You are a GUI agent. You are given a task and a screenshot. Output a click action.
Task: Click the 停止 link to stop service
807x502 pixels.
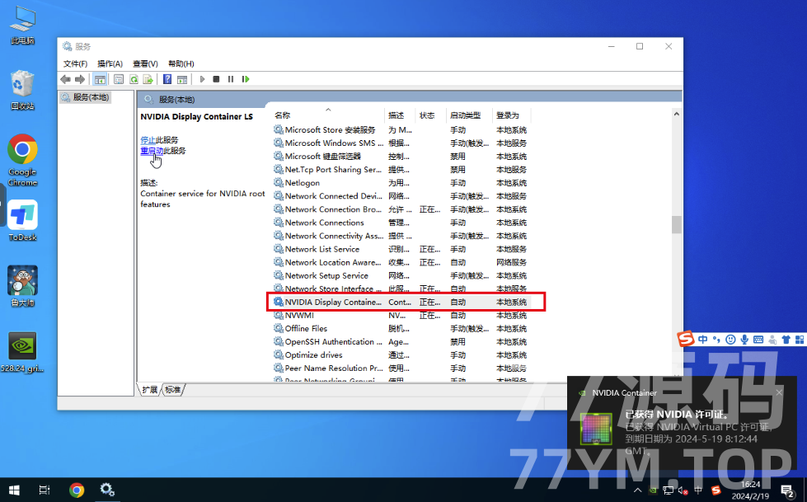[148, 140]
